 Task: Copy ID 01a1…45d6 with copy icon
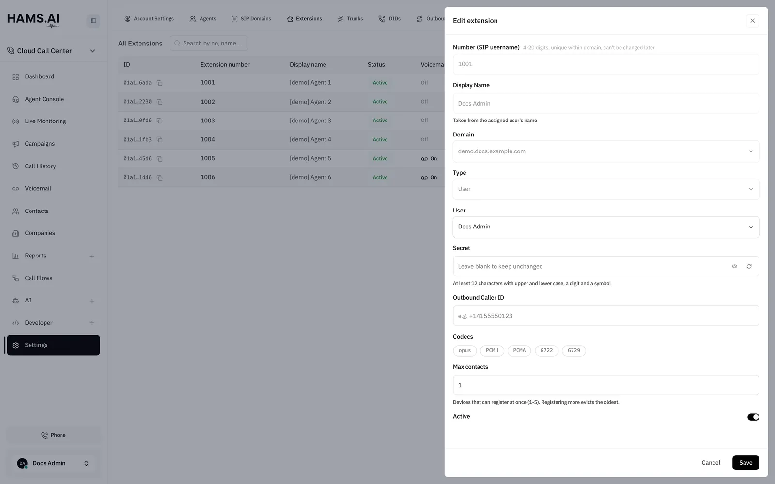[x=159, y=159]
